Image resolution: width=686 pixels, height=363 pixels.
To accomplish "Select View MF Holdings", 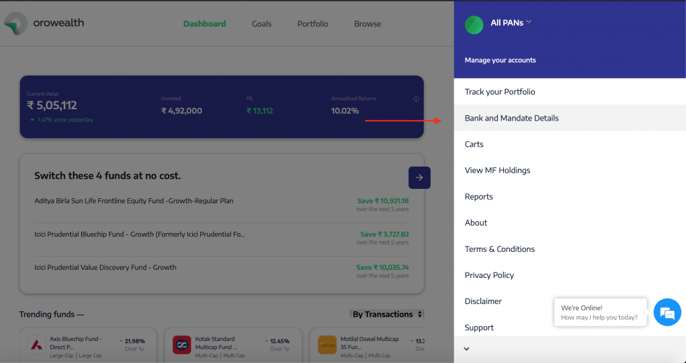I will (497, 170).
